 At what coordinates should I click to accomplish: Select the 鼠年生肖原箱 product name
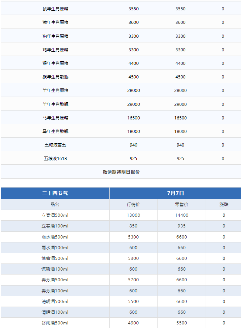[x=55, y=9]
